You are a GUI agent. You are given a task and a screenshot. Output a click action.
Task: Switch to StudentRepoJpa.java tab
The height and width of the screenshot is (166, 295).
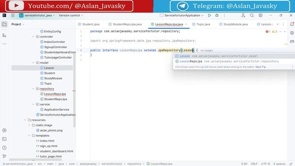125,24
